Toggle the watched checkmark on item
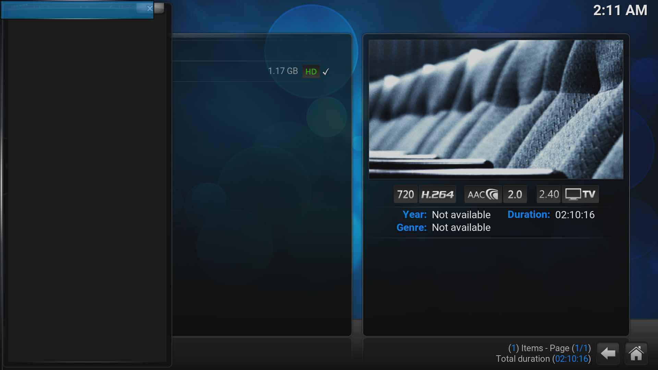The image size is (658, 370). [x=326, y=72]
